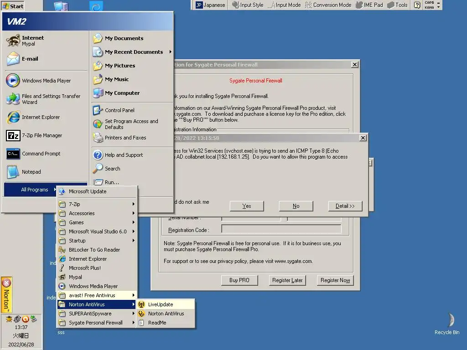Viewport: 467px width, 350px height.
Task: Open the E-mail envelope icon
Action: pyautogui.click(x=13, y=59)
